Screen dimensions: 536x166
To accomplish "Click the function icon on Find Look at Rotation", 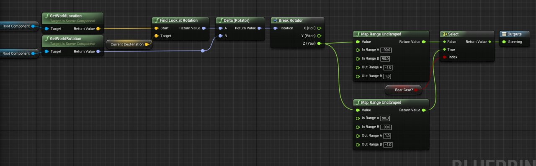I will click(x=157, y=20).
